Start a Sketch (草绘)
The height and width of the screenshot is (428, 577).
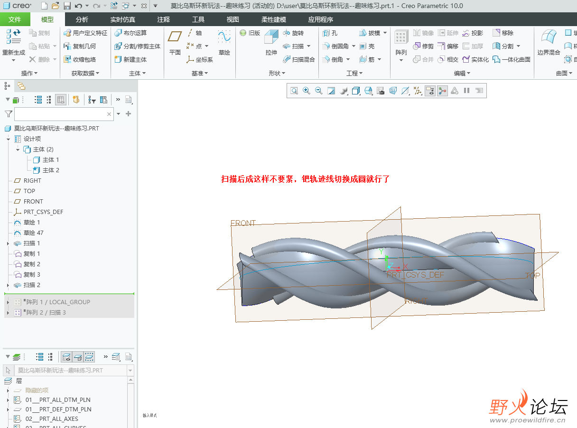click(x=224, y=43)
